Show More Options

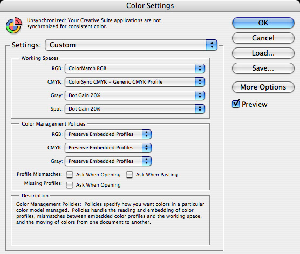[x=263, y=87]
